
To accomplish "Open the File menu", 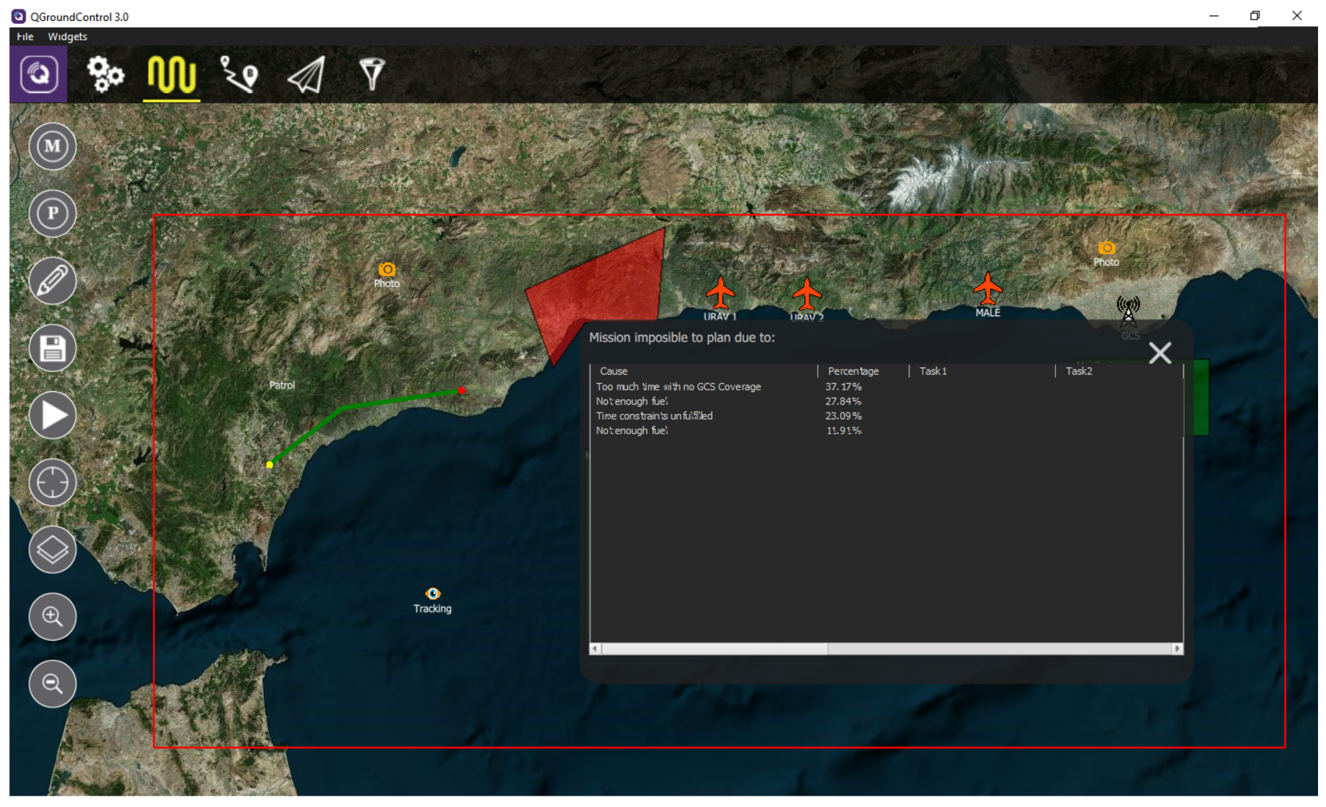I will 25,36.
